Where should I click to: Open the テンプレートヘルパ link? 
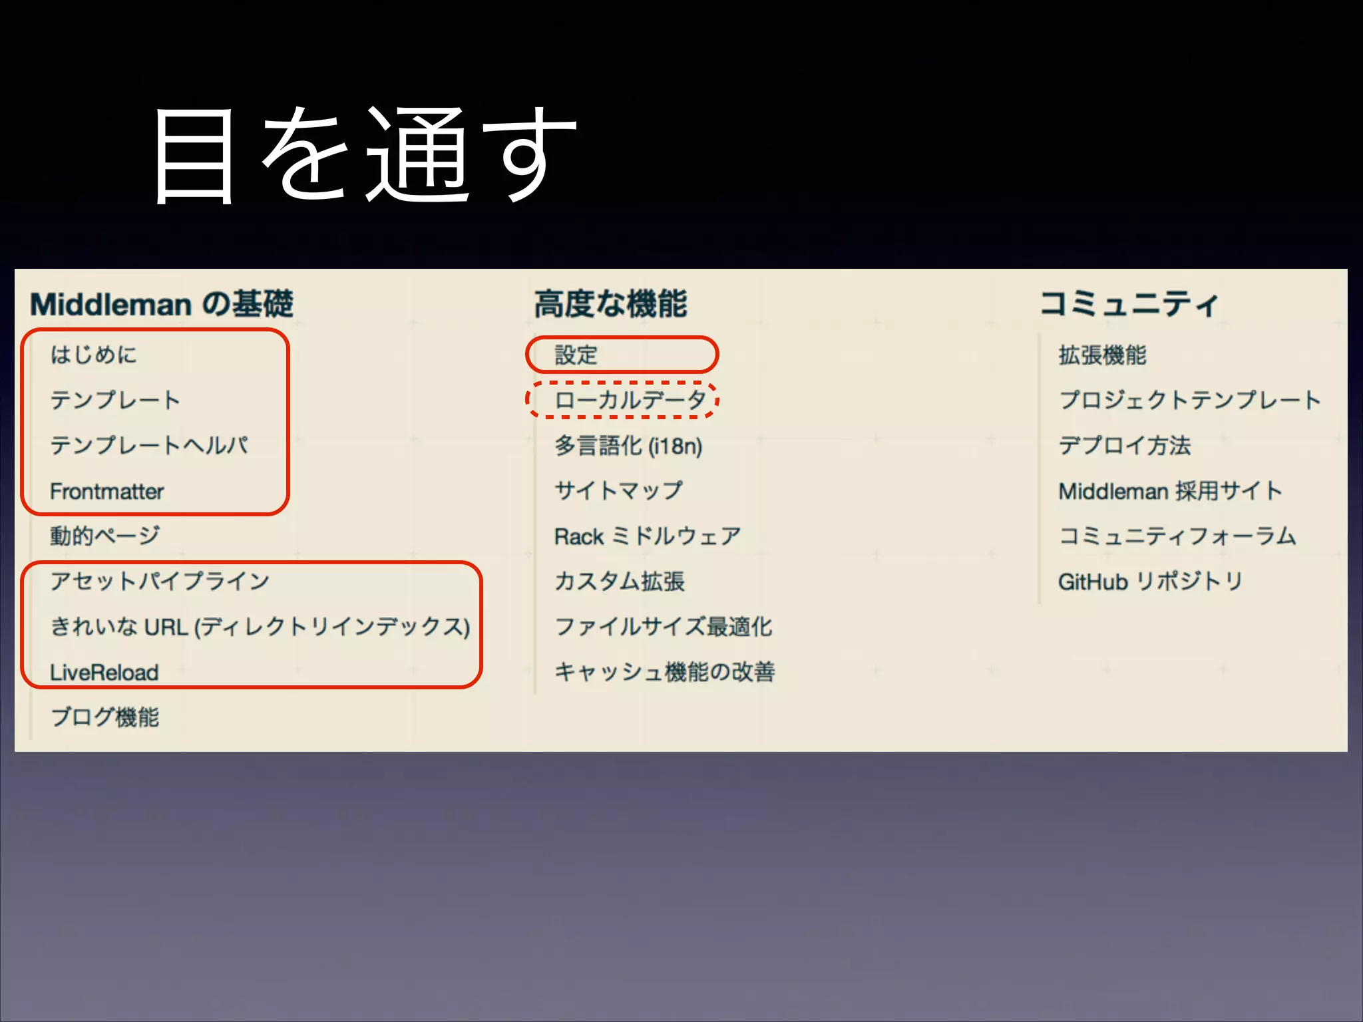coord(149,445)
